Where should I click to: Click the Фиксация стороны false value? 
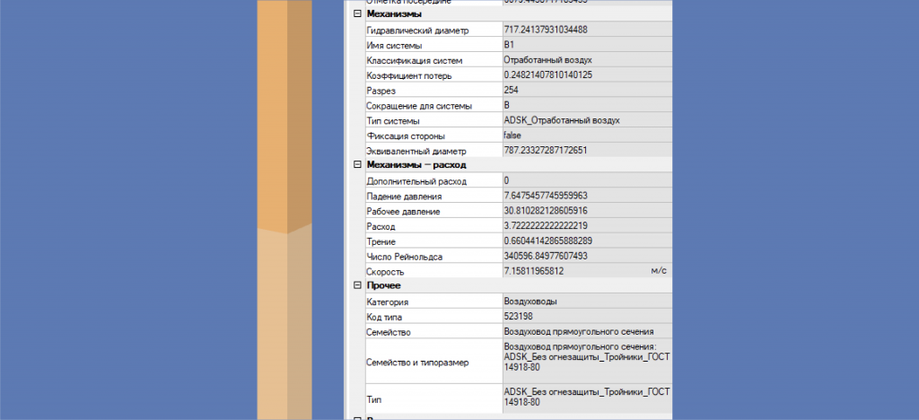tap(583, 135)
